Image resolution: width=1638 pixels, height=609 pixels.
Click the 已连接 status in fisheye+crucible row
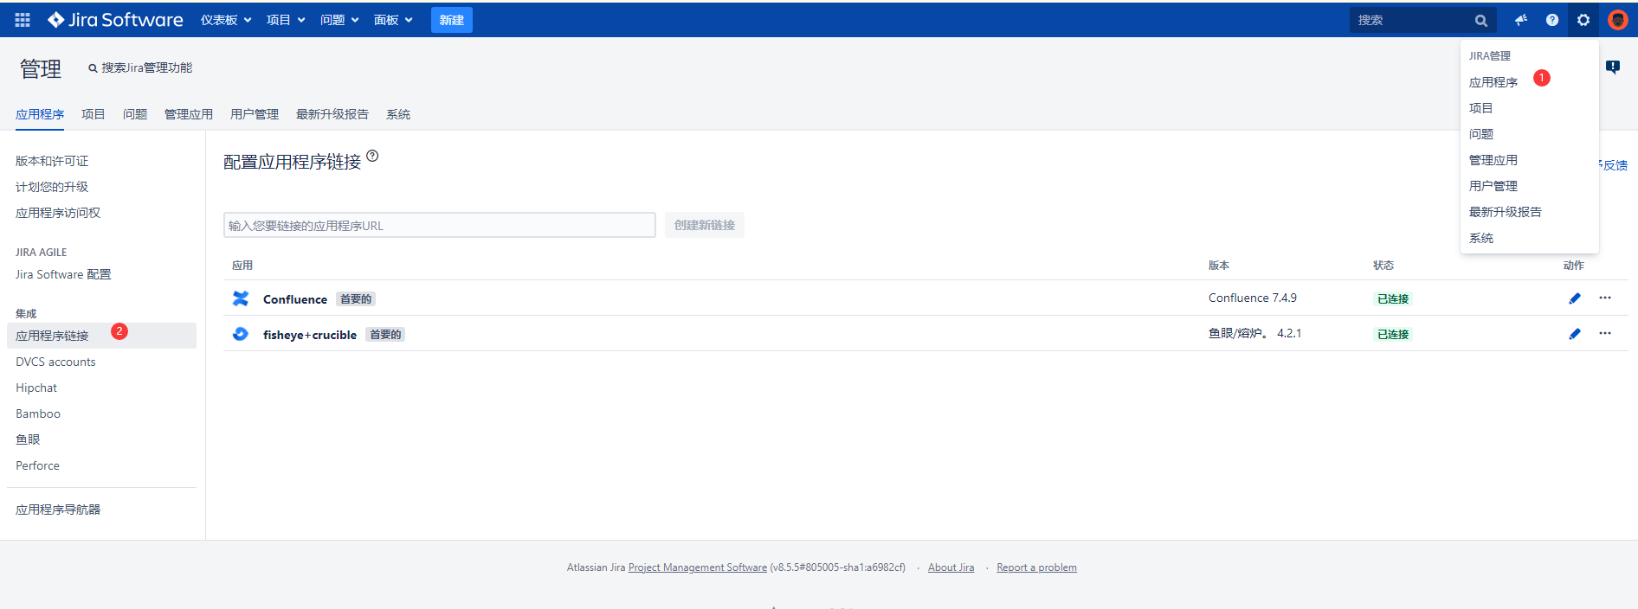[x=1393, y=334]
